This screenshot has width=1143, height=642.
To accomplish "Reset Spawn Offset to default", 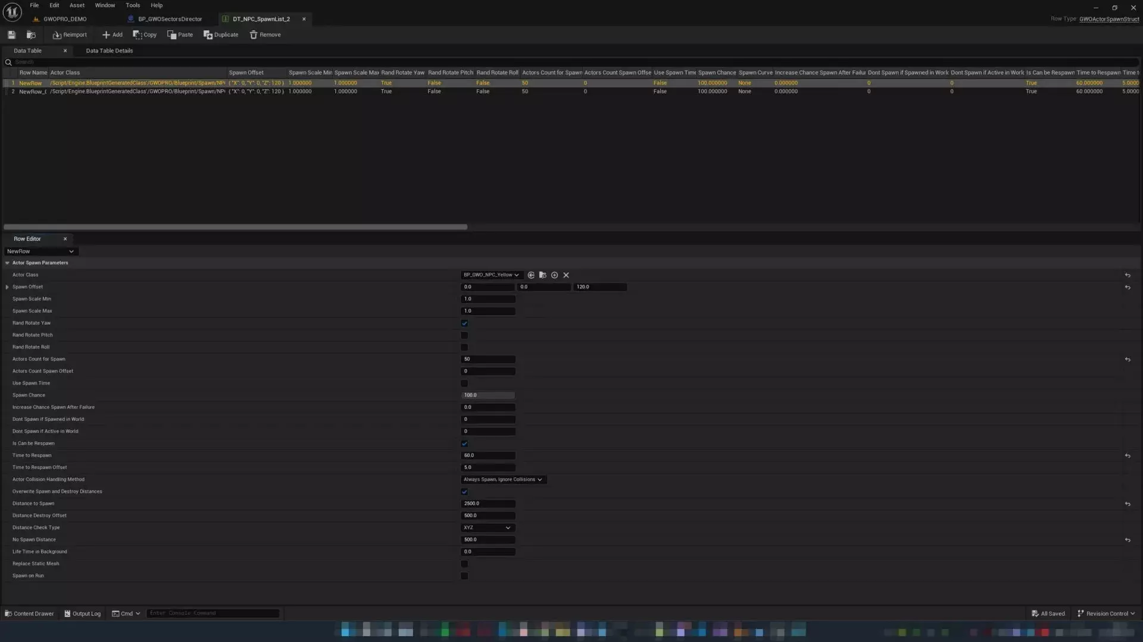I will 1127,287.
